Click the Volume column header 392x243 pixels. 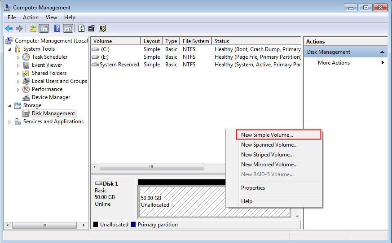116,41
